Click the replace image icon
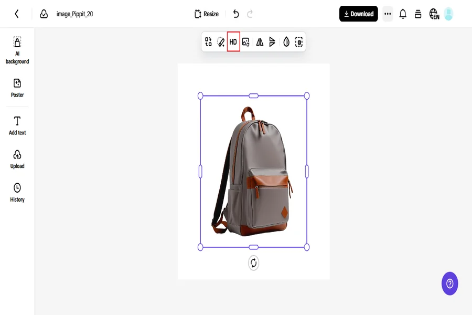The image size is (472, 315). [x=246, y=42]
